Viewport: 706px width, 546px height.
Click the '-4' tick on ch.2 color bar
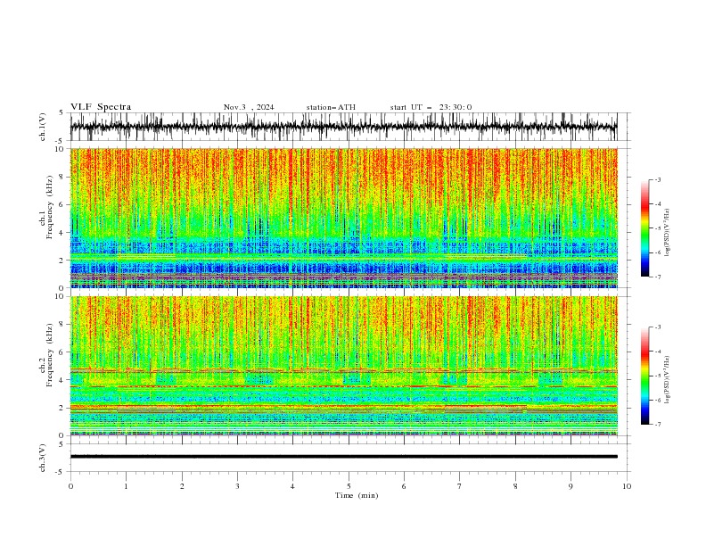point(657,352)
